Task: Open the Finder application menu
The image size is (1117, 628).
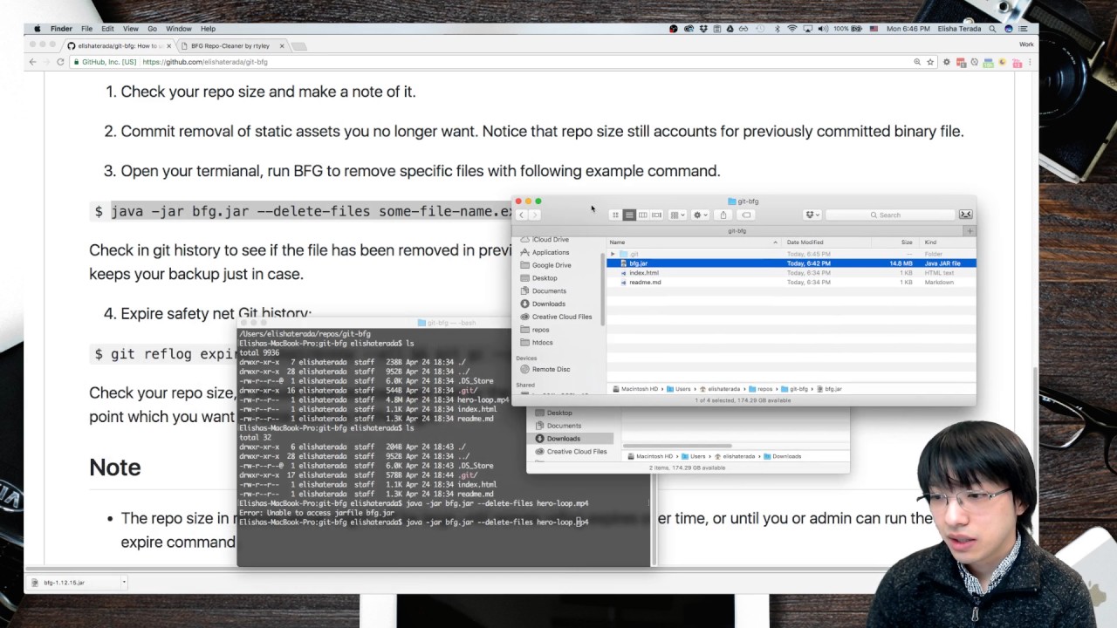Action: (61, 29)
